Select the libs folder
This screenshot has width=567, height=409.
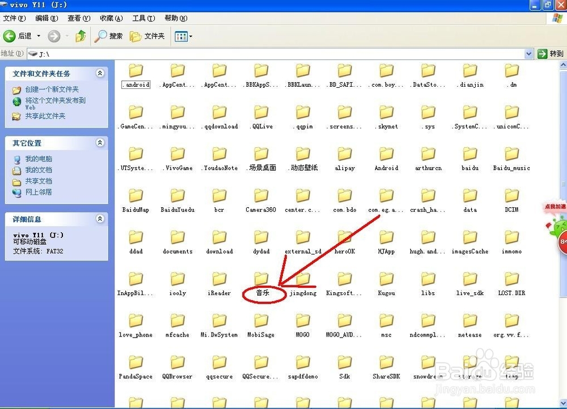click(x=428, y=285)
